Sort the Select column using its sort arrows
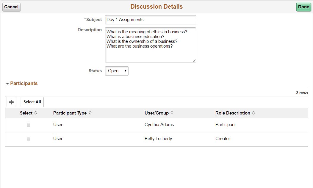313x188 pixels. pyautogui.click(x=36, y=113)
